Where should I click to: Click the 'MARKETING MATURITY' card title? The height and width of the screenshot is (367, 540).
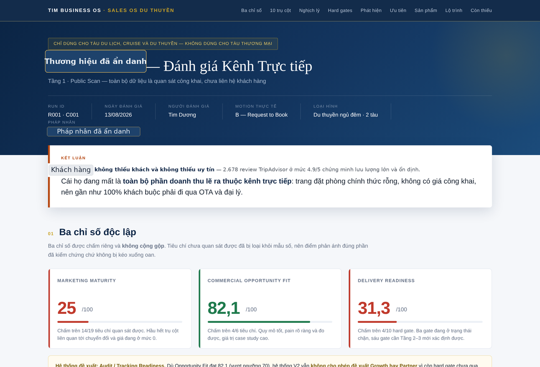coord(87,281)
